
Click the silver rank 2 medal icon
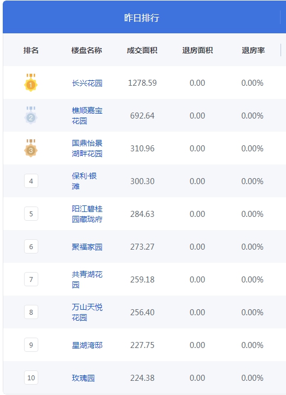point(31,115)
